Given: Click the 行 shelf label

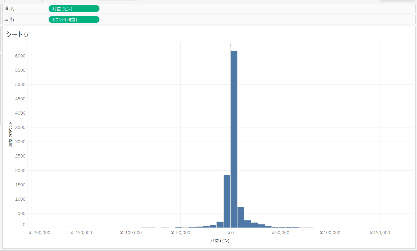Looking at the screenshot, I should (x=12, y=19).
